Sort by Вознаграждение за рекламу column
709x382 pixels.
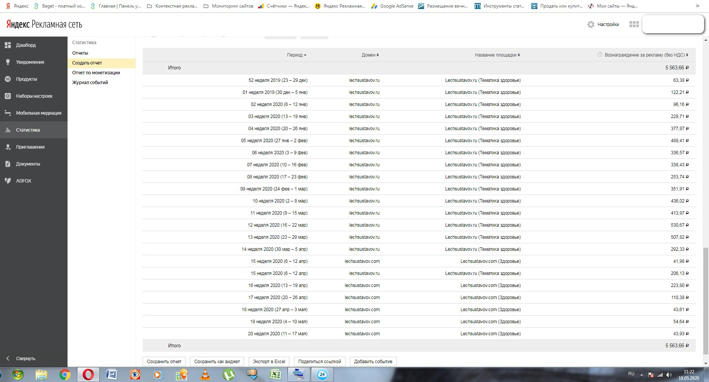[646, 55]
